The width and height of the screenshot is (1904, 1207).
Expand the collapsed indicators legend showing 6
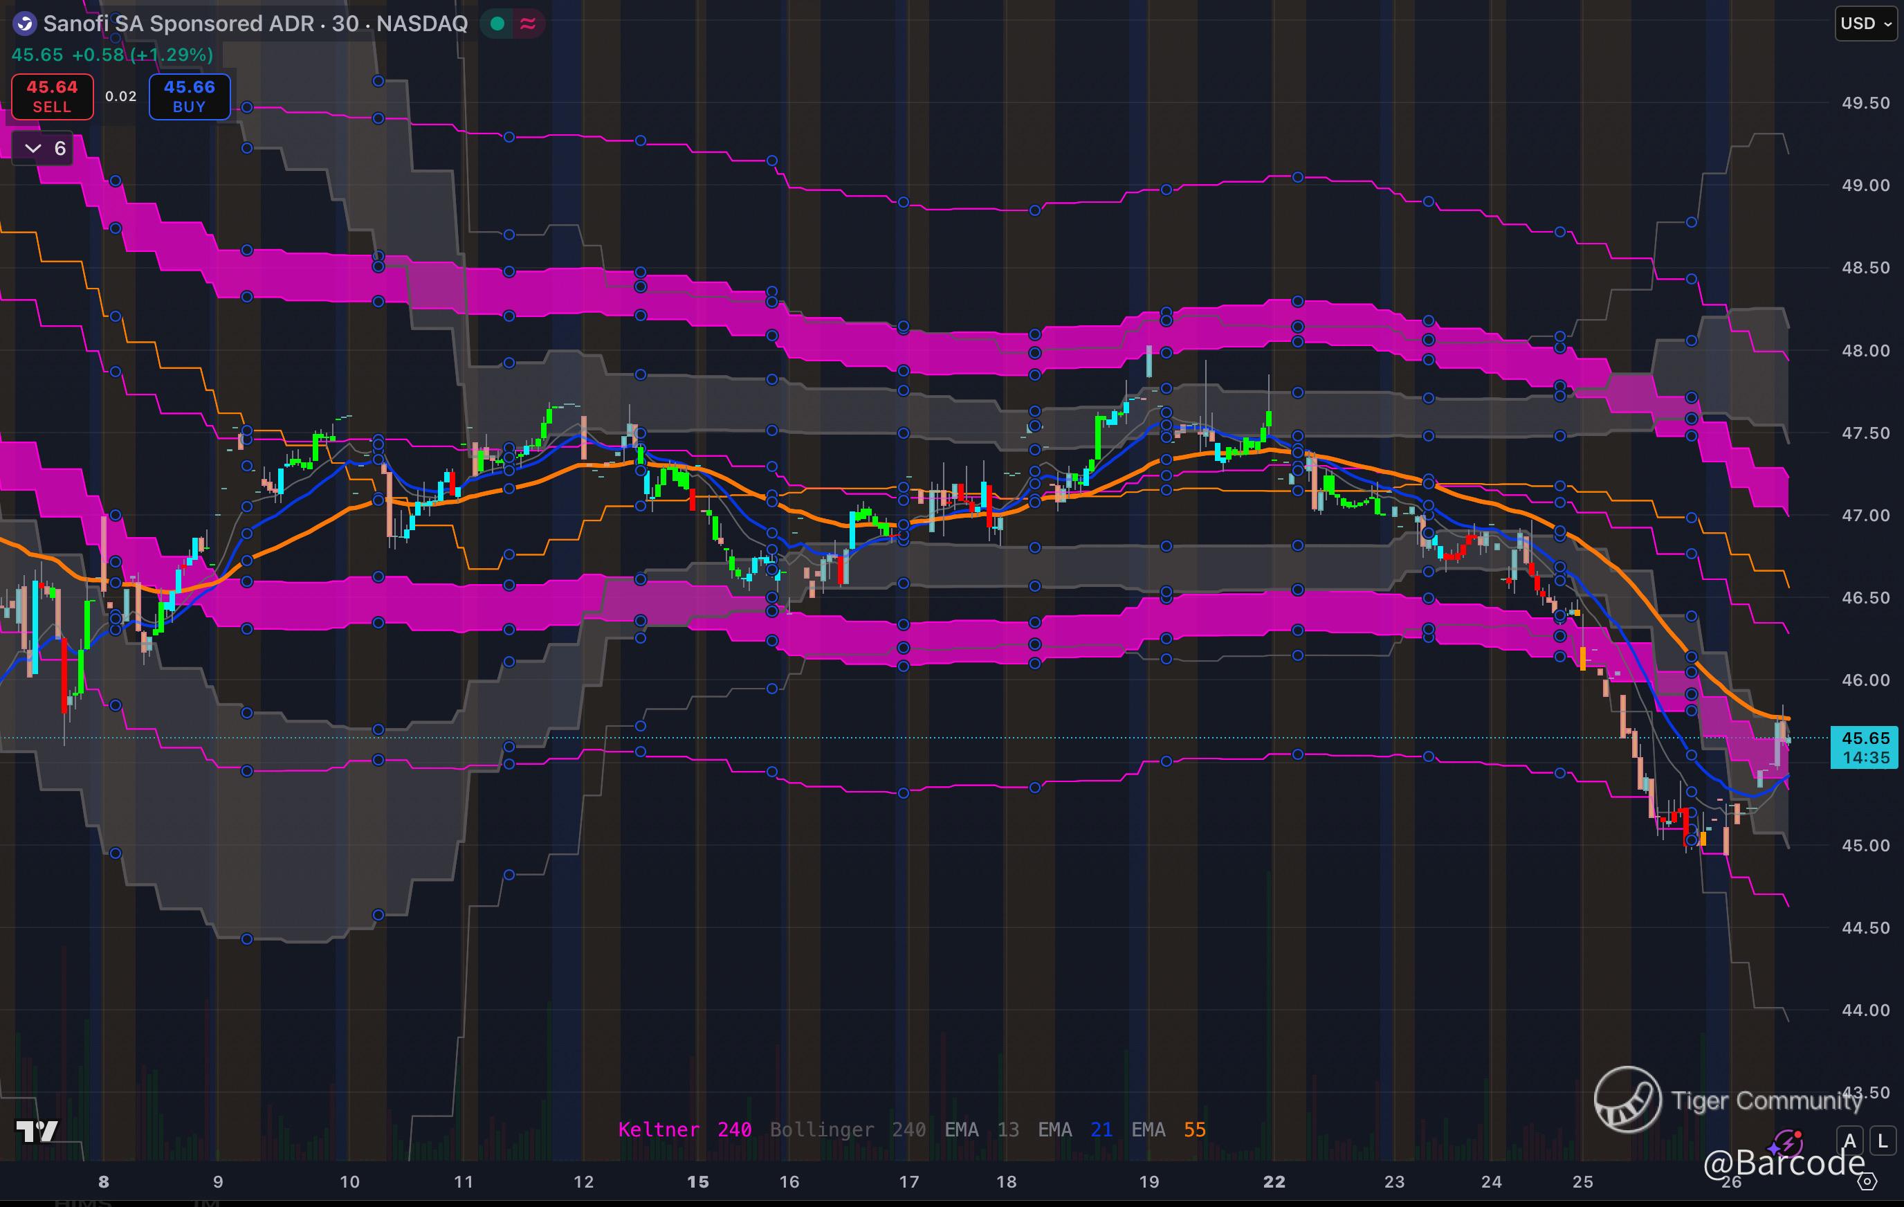44,148
